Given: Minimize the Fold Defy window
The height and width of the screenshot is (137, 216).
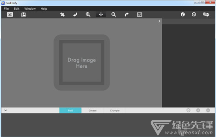Looking at the screenshot, I should pos(197,2).
